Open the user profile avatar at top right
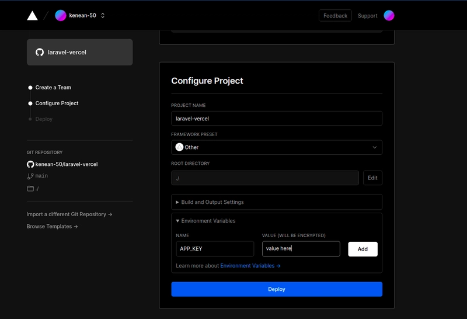This screenshot has width=467, height=319. click(x=389, y=16)
